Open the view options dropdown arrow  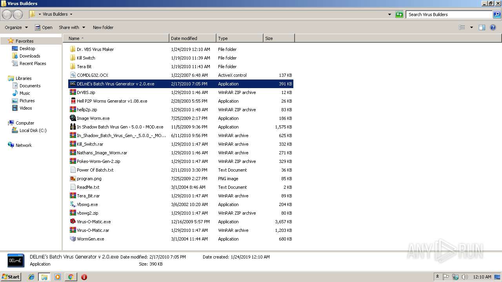pos(471,27)
